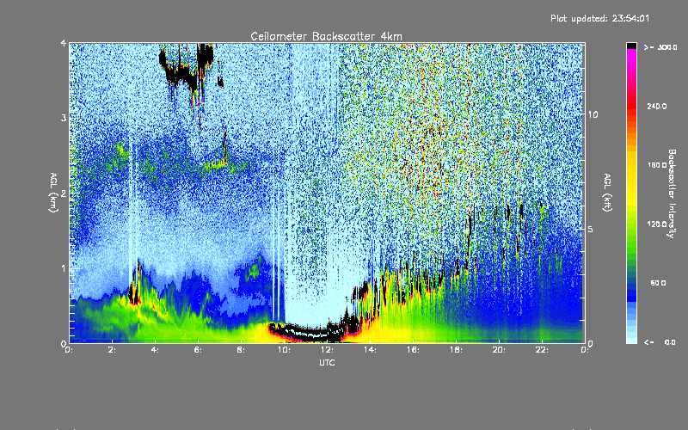Select the "12:" UTC hour tick
Image resolution: width=688 pixels, height=430 pixels.
click(x=328, y=350)
